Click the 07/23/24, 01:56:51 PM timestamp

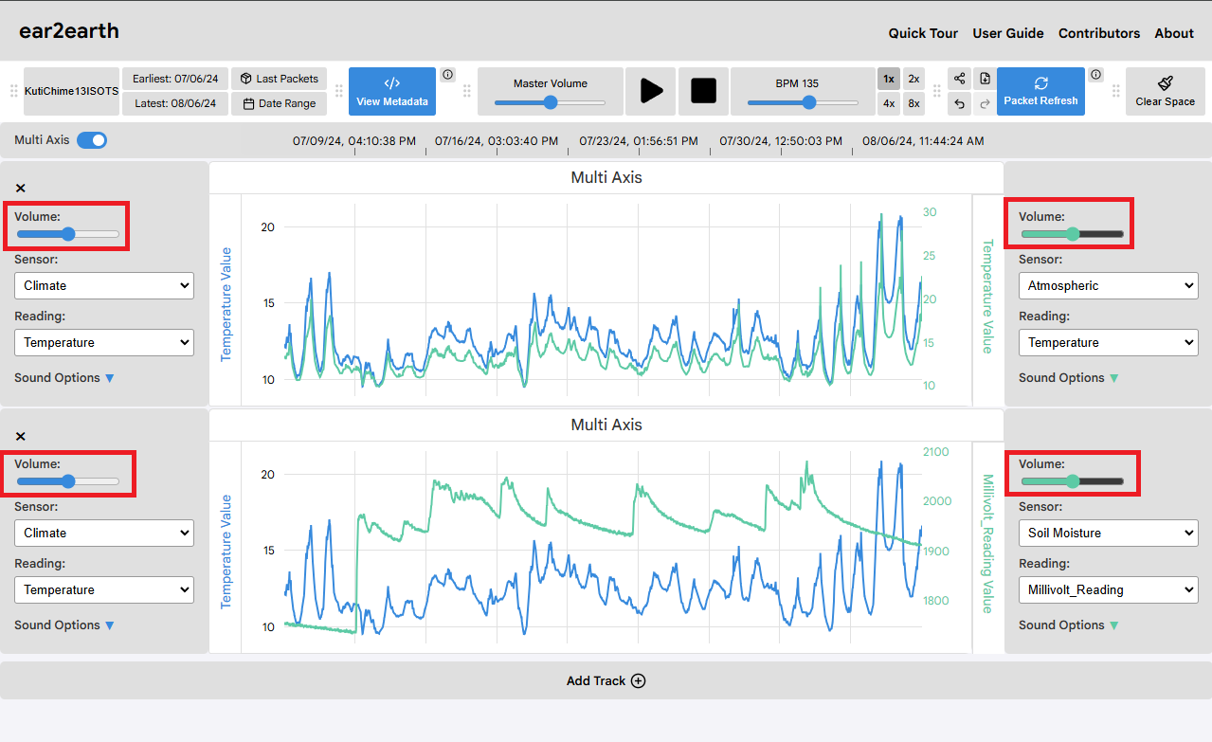(639, 141)
